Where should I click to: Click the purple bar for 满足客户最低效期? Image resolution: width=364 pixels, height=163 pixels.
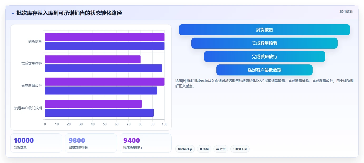[93, 104]
